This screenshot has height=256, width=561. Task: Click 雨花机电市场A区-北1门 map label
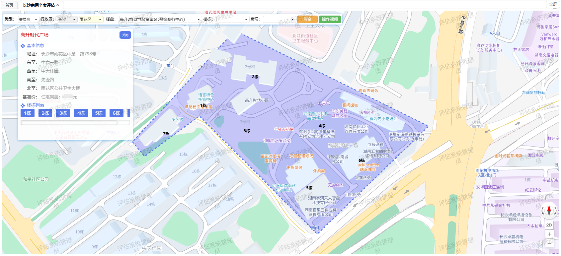[x=487, y=173]
